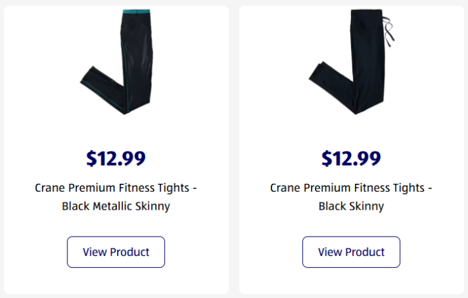
Task: Click "Crane Premium Fitness Tights -" in the right card
Action: [351, 188]
